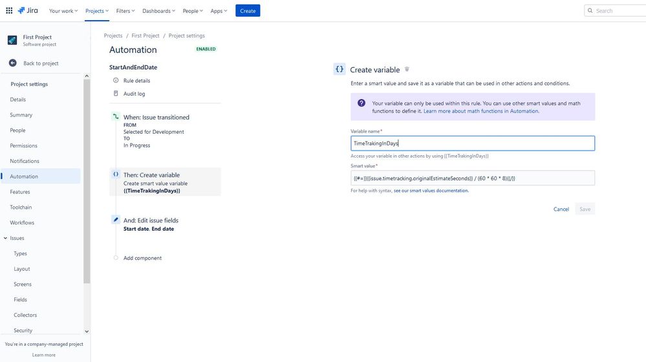Click the Save button
This screenshot has height=362, width=646.
585,209
